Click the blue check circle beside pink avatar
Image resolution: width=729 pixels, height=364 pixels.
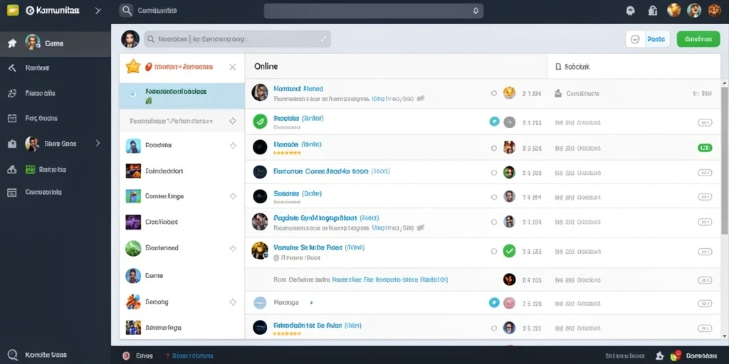494,303
